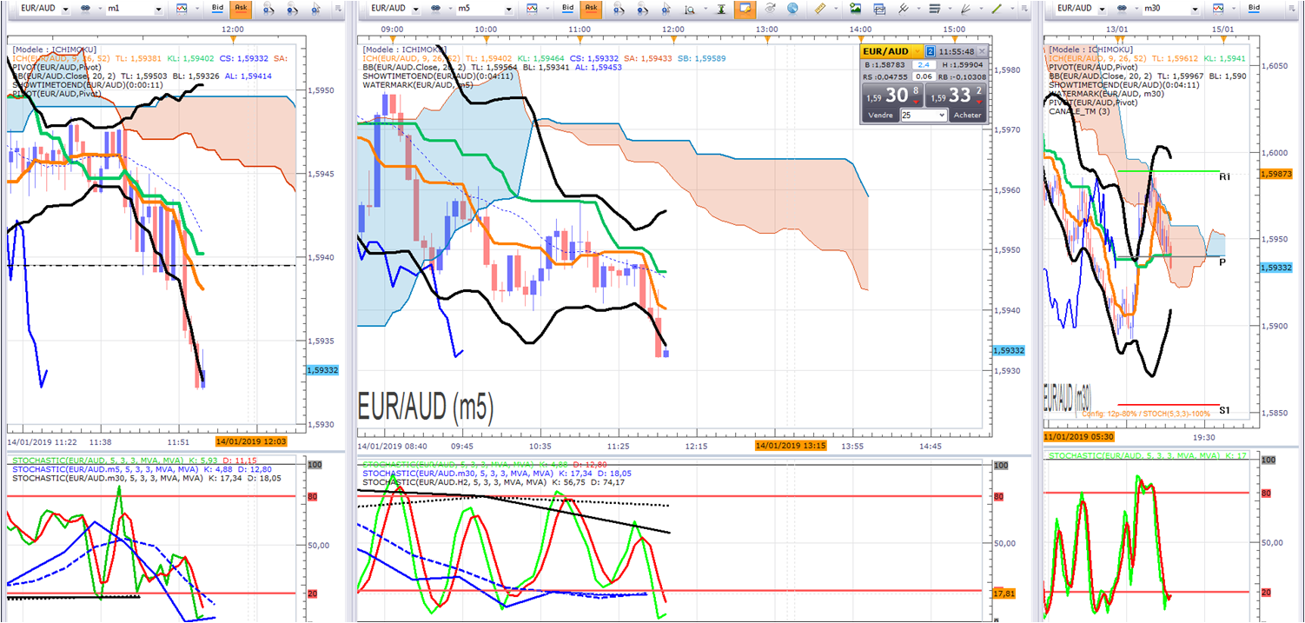
Task: Toggle Bid price in left m1 chart
Action: point(217,8)
